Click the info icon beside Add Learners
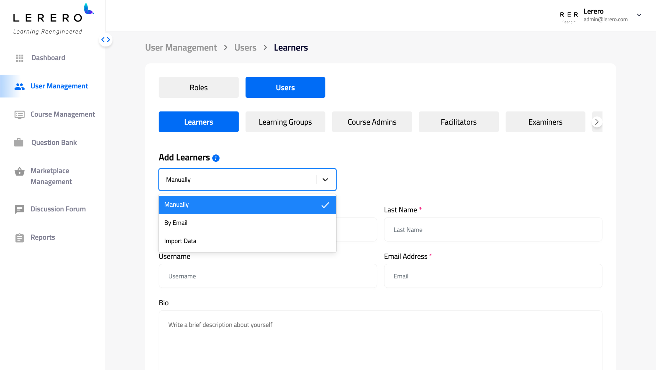This screenshot has height=370, width=656. tap(216, 158)
